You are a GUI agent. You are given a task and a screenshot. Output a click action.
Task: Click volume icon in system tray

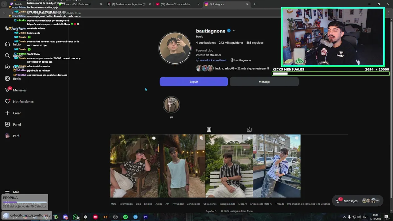359,217
